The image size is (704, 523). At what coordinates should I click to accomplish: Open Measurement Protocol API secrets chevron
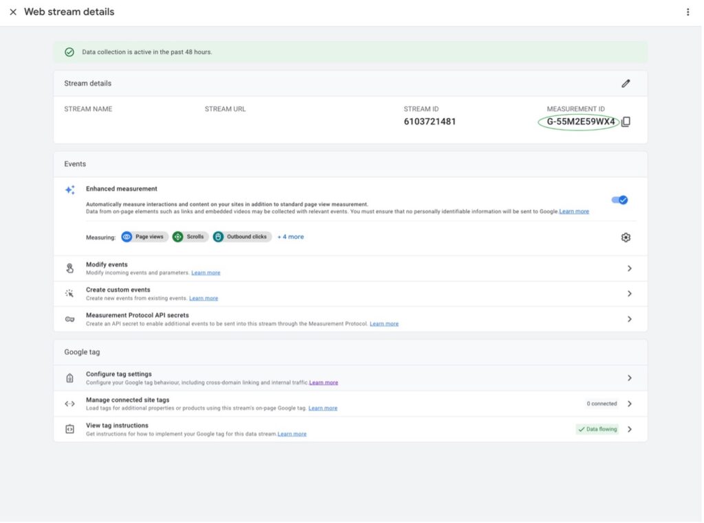tap(629, 319)
